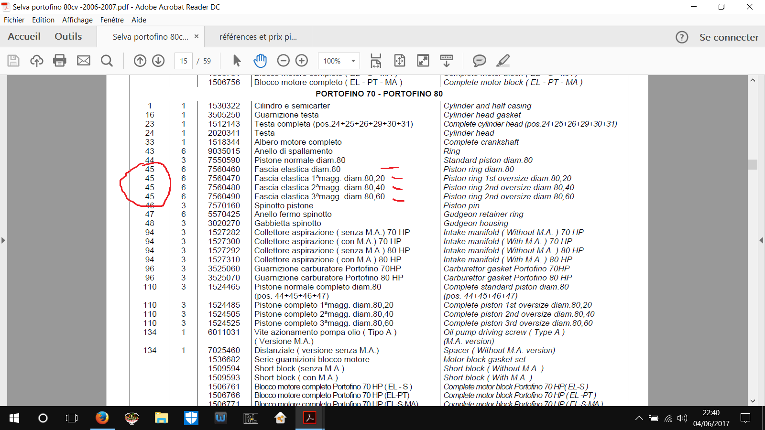This screenshot has width=765, height=430.
Task: Fit width with scrolling icon
Action: 376,61
